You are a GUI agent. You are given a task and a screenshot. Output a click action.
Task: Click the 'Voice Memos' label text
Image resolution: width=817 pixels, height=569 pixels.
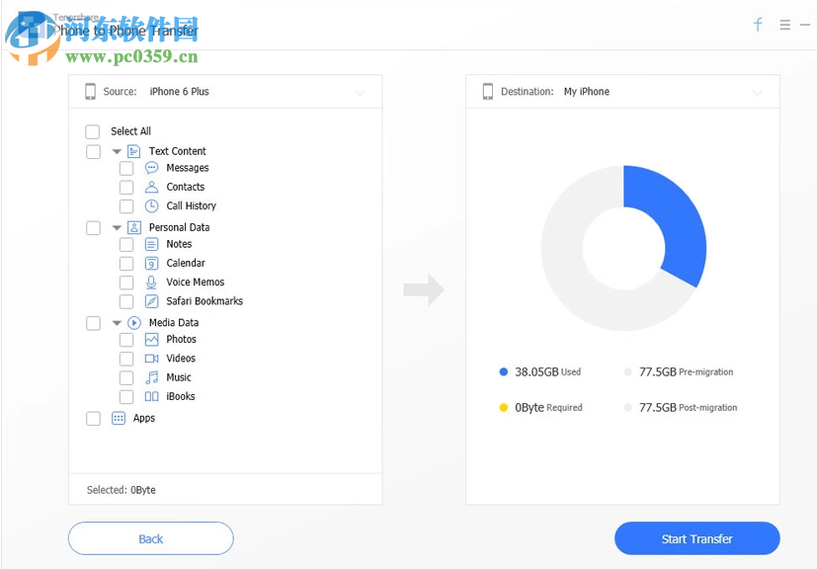point(196,282)
